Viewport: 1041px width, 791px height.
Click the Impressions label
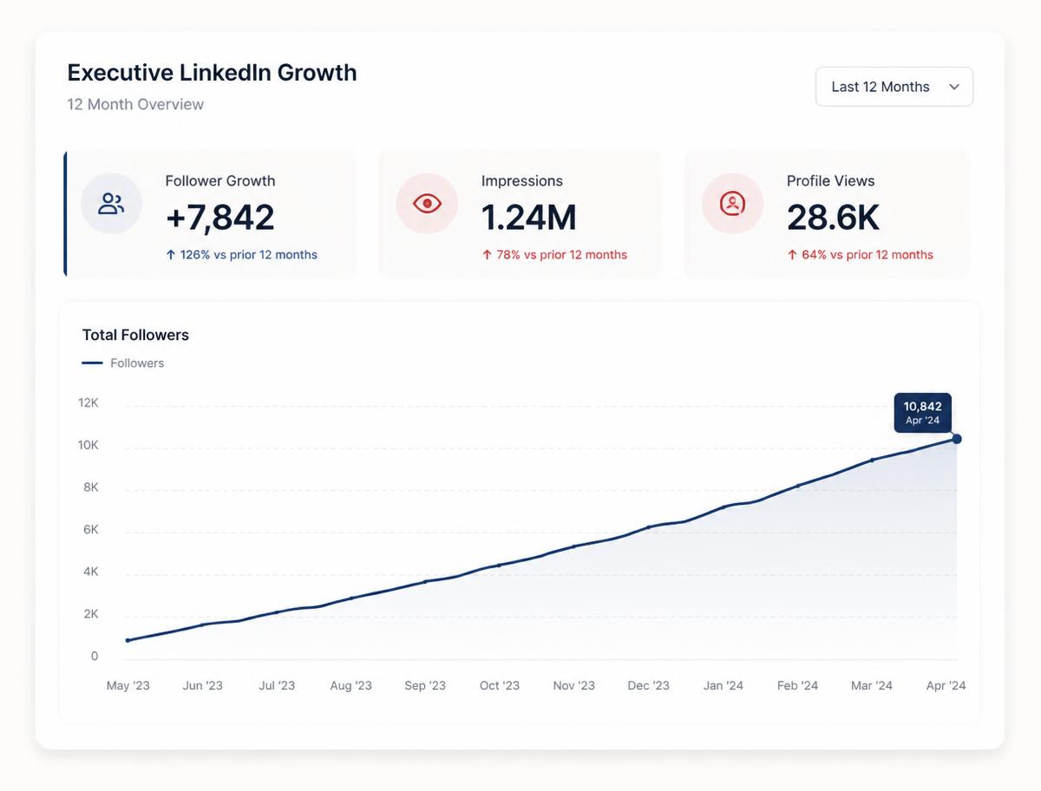click(x=522, y=180)
